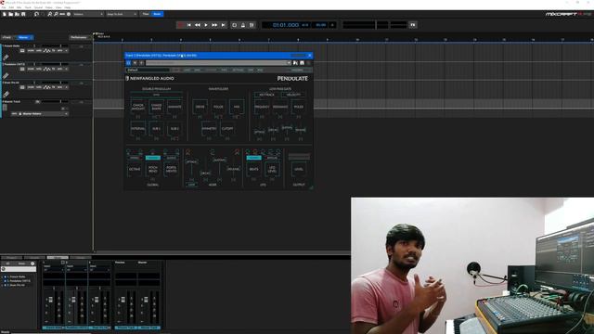594x334 pixels.
Task: Click the Octave control in Global section
Action: [135, 169]
